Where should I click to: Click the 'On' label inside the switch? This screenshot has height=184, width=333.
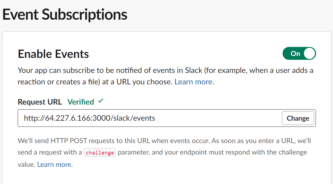point(295,54)
